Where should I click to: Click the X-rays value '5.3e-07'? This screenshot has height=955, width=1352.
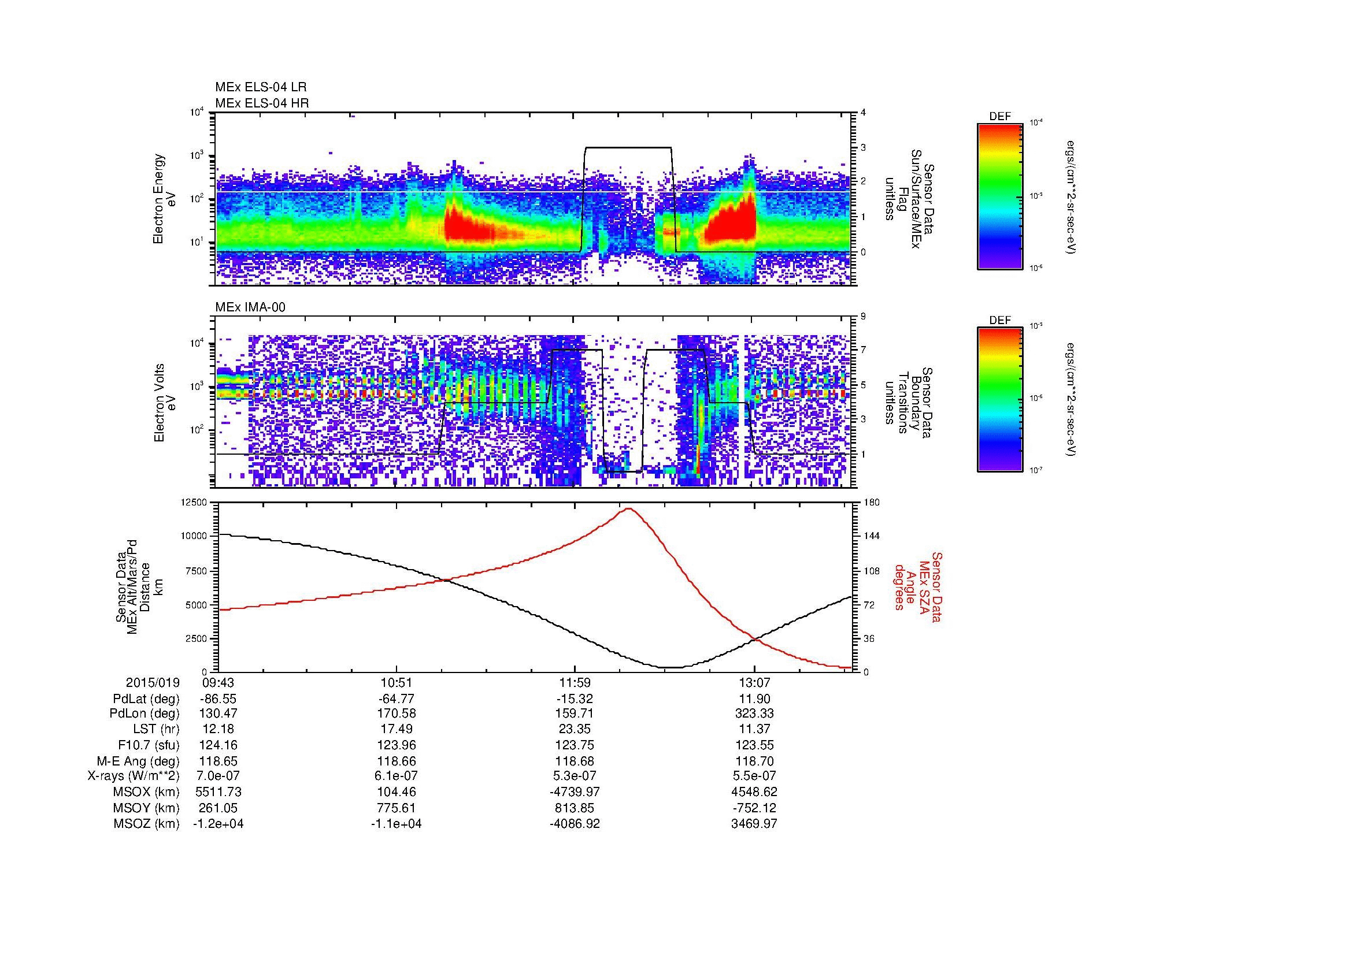tap(575, 776)
